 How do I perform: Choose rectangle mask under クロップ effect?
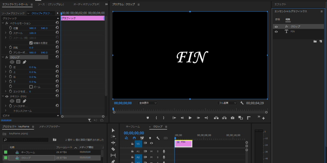(18, 62)
